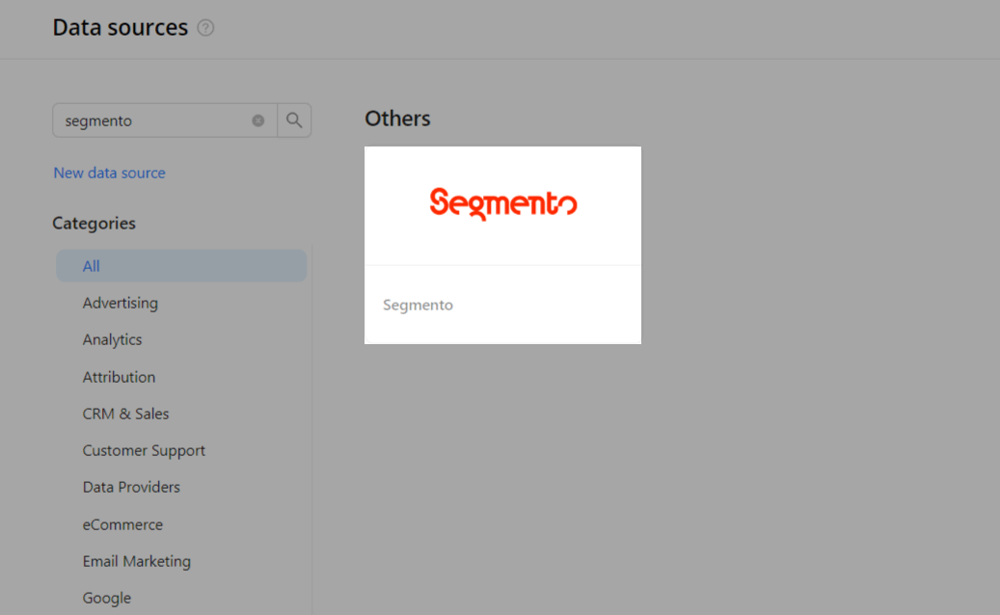Filter by Advertising category

(x=120, y=303)
